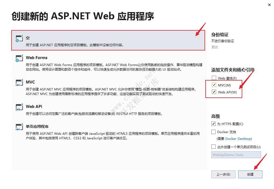The width and height of the screenshot is (274, 189).
Task: Close the dialog with the X
Action: [x=269, y=5]
